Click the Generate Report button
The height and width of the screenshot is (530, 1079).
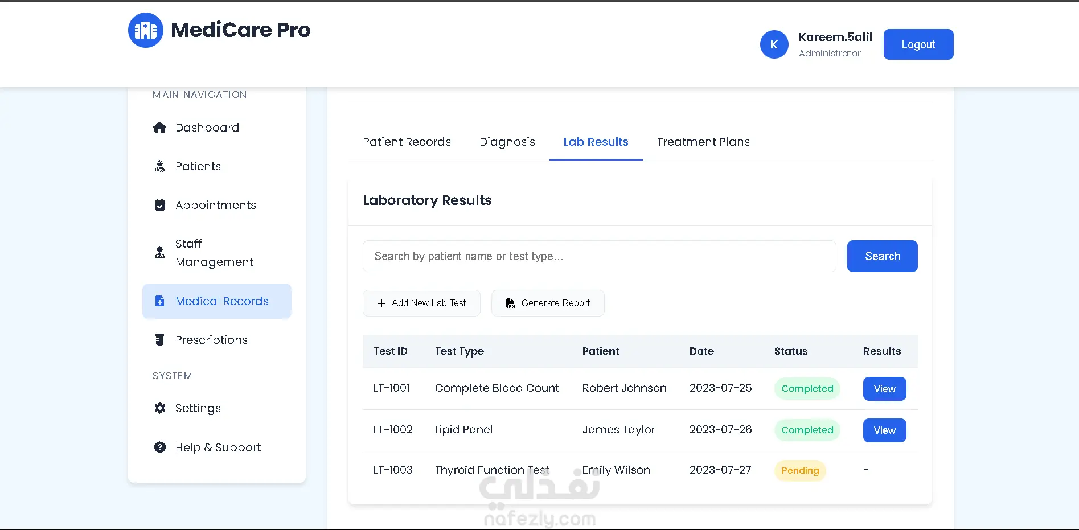pos(548,303)
